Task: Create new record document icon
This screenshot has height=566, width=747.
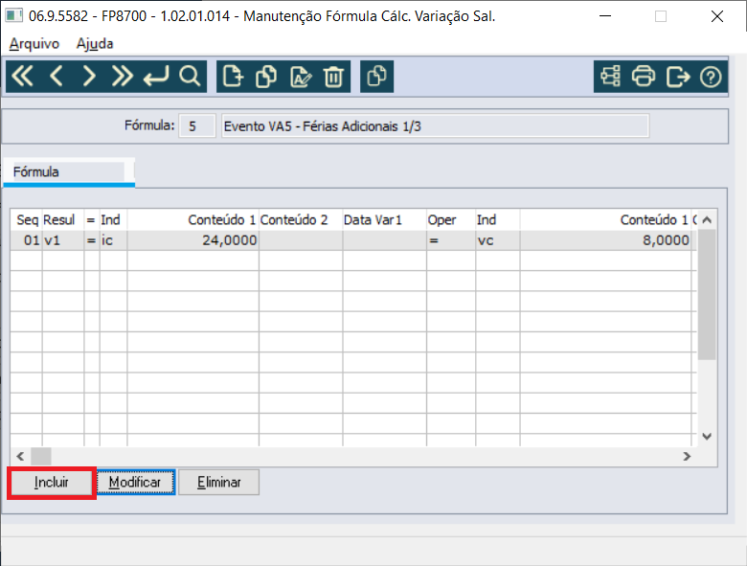Action: pyautogui.click(x=234, y=77)
